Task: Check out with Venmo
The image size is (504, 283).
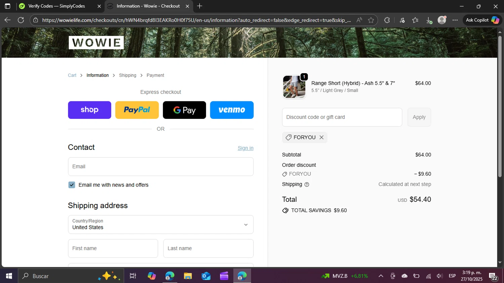Action: click(232, 110)
